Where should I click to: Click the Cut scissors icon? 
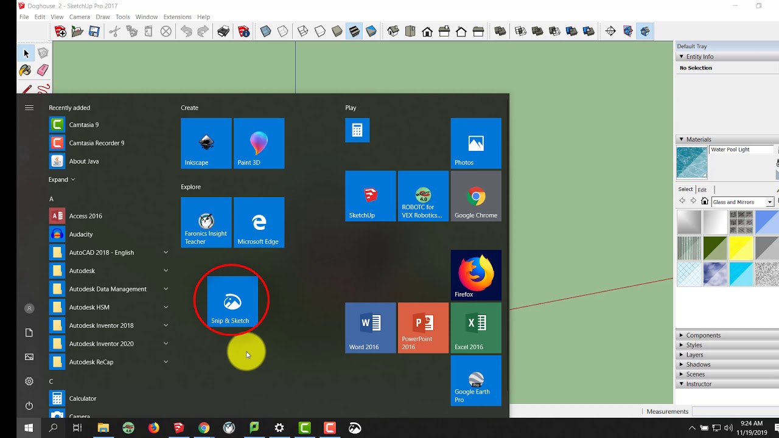pyautogui.click(x=114, y=32)
